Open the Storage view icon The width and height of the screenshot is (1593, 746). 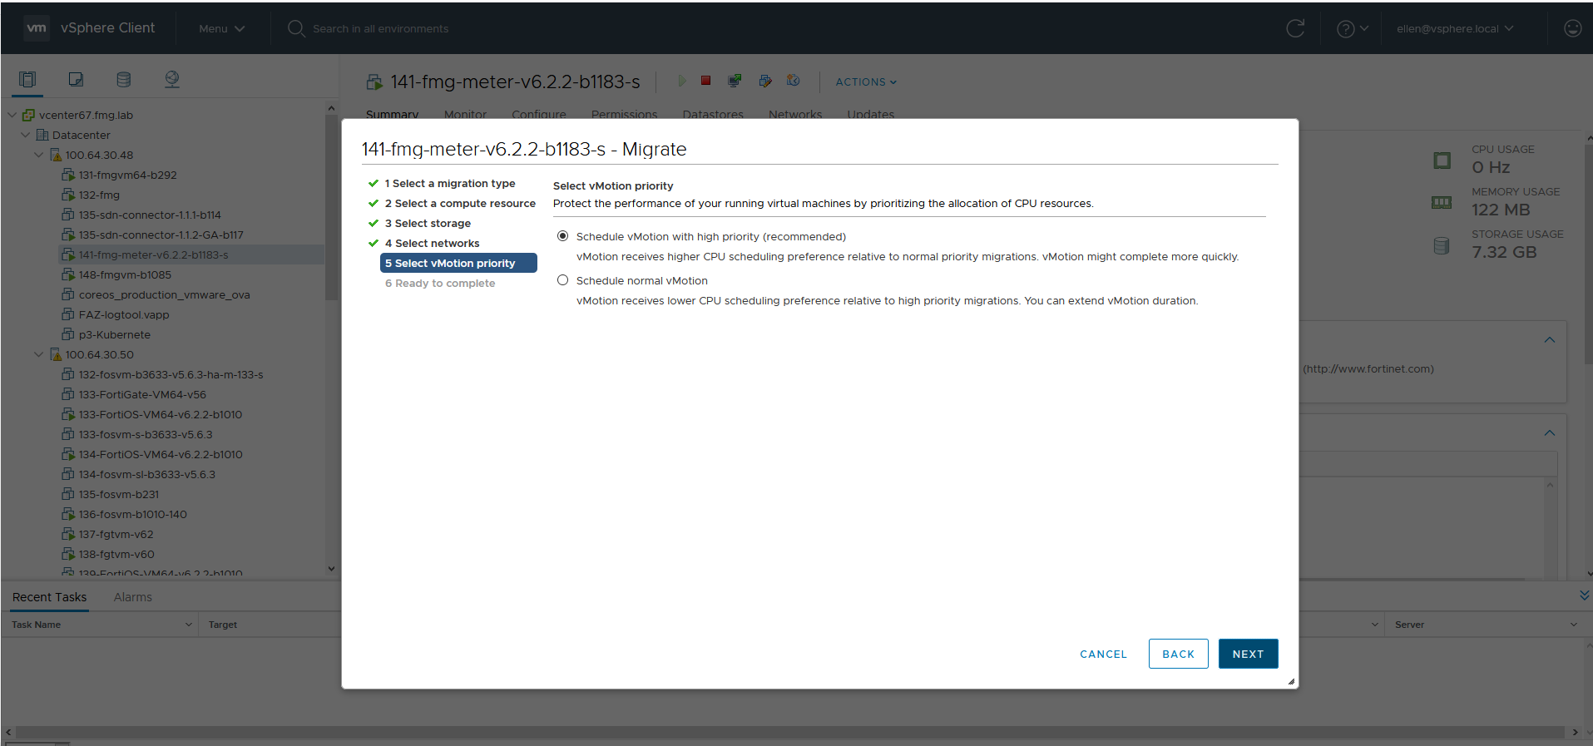[x=124, y=79]
